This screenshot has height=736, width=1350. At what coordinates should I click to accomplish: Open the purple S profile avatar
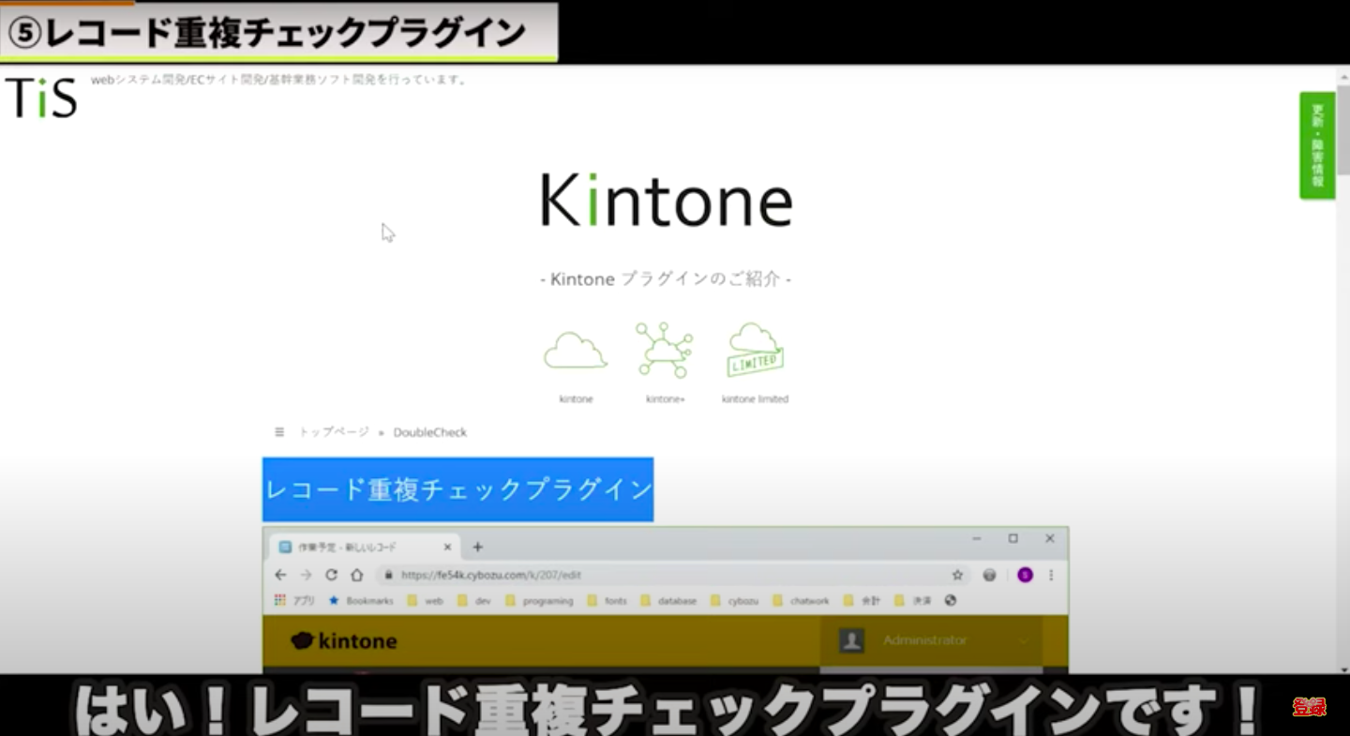tap(1025, 575)
